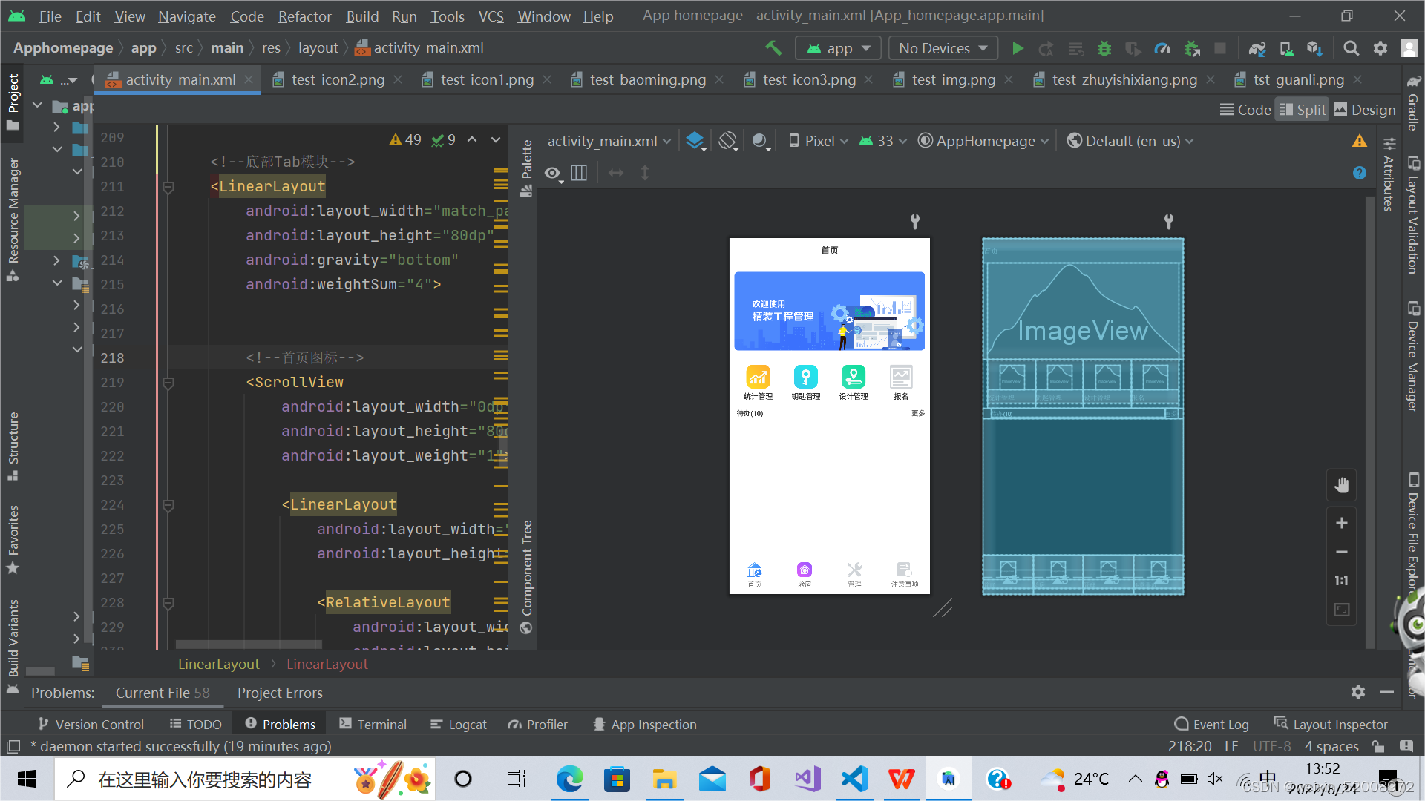Click the column guidelines icon beside the eye
This screenshot has height=801, width=1425.
coord(579,173)
